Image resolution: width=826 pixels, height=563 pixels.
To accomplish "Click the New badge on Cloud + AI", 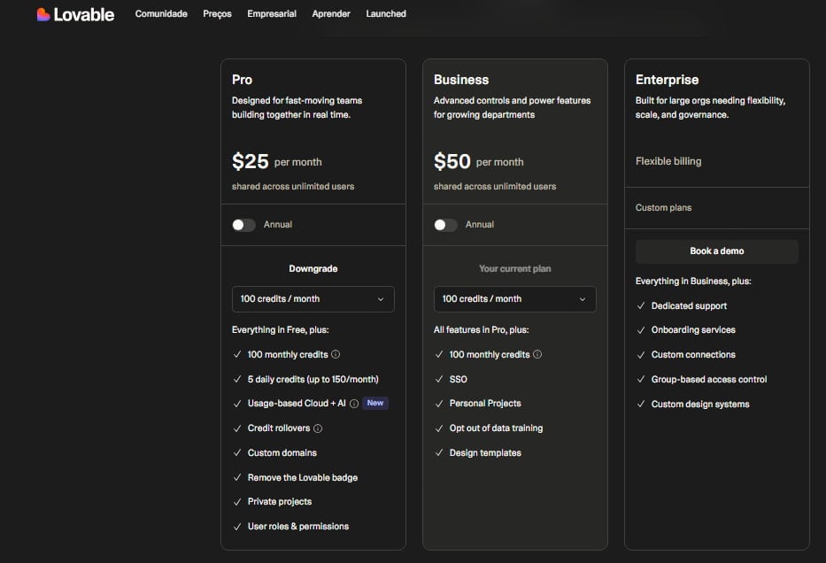I will pos(375,404).
